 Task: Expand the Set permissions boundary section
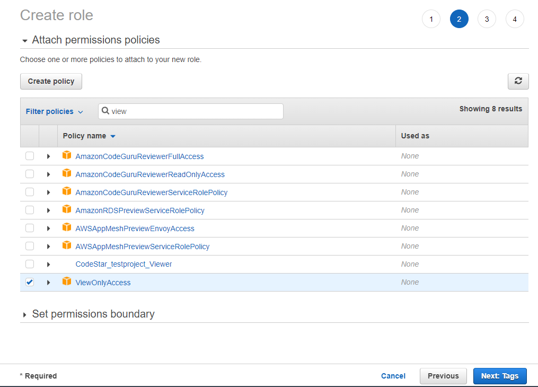(24, 314)
